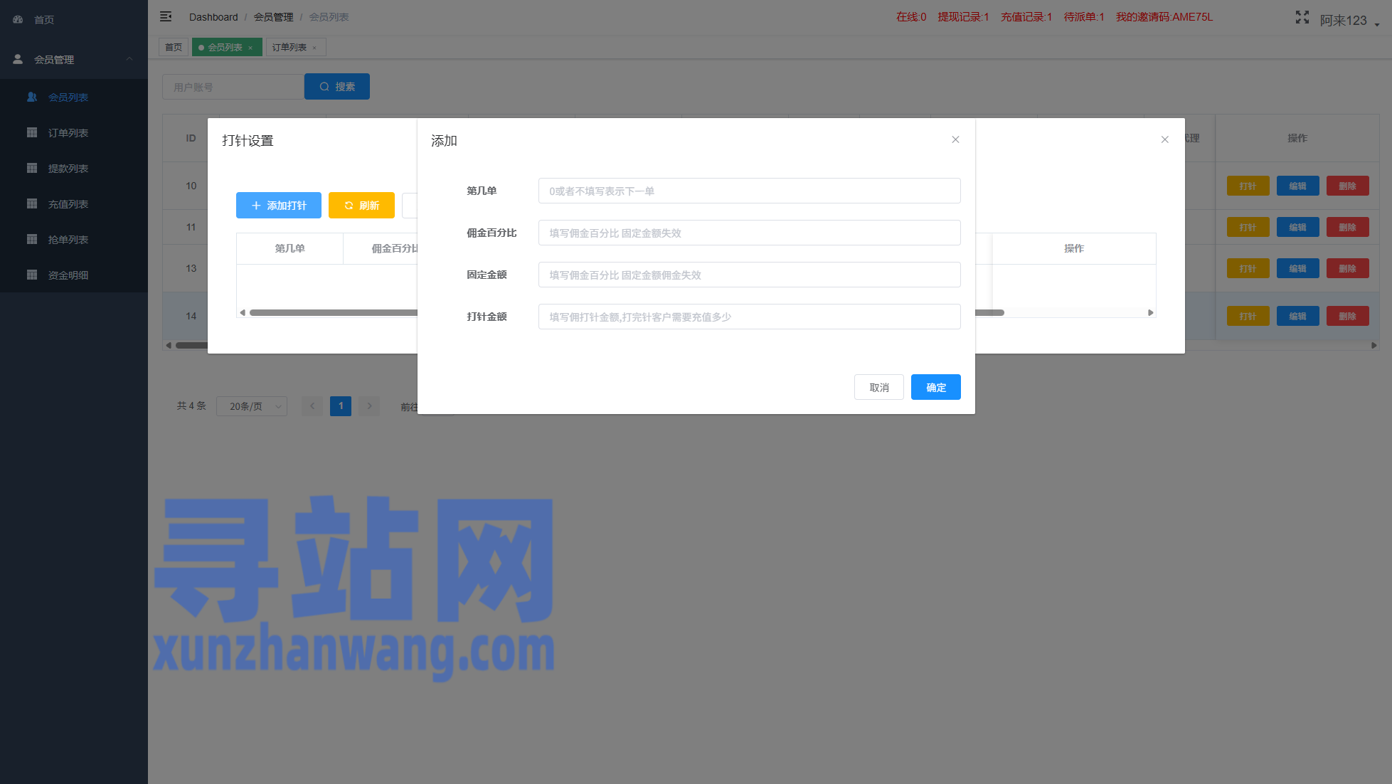
Task: Click the hamburger menu collapse icon
Action: click(x=166, y=16)
